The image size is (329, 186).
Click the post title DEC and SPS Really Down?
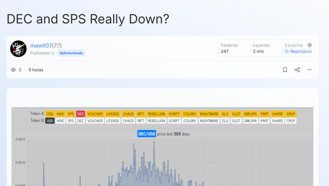(88, 19)
